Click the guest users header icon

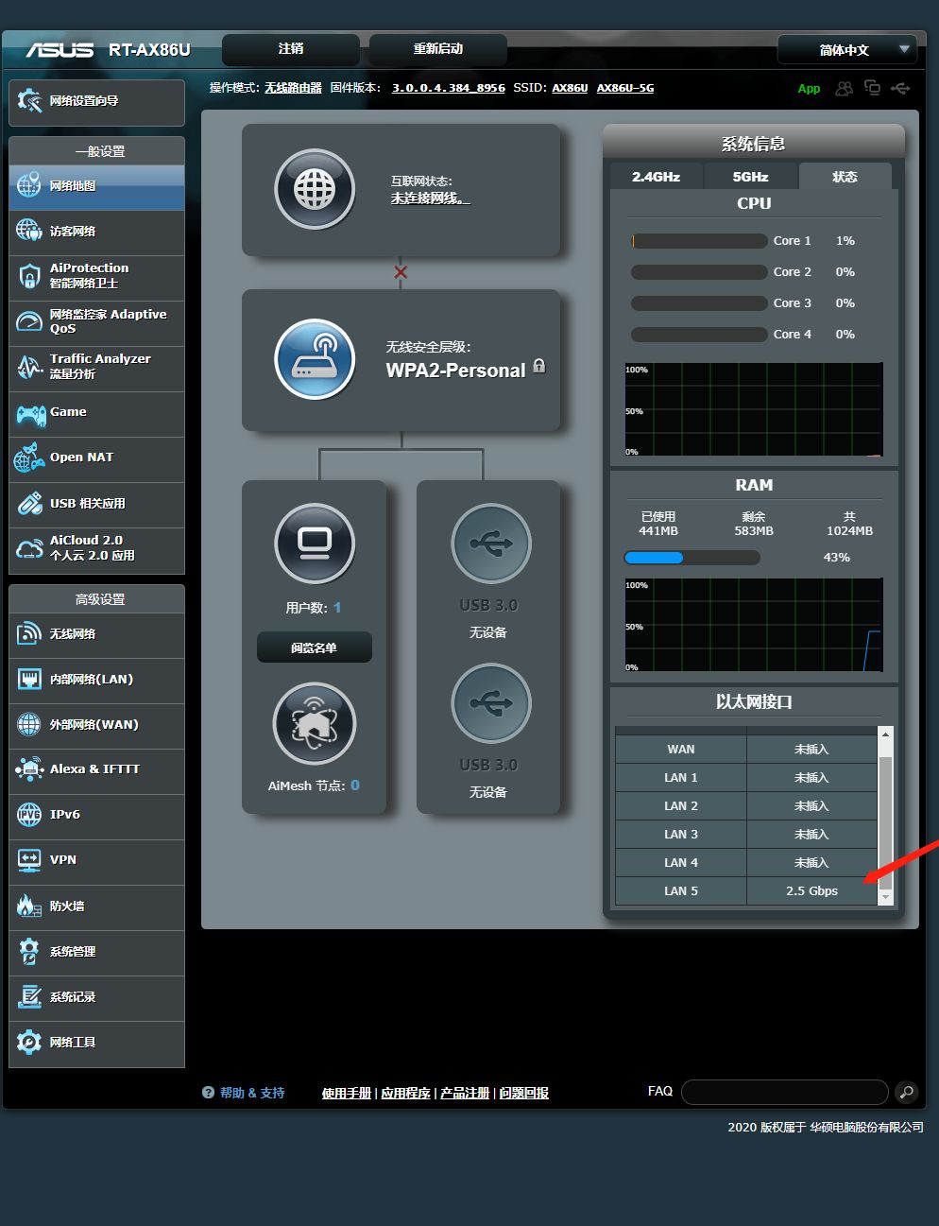pos(844,88)
